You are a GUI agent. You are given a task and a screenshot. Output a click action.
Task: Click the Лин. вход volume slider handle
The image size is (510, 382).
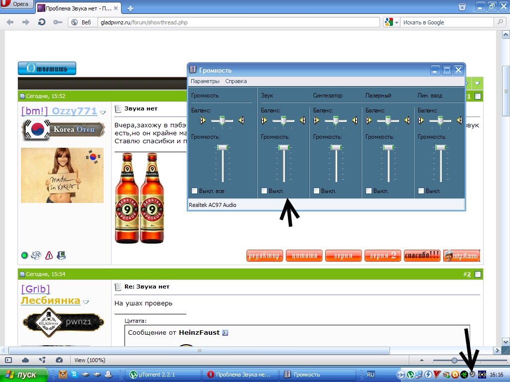pyautogui.click(x=440, y=148)
